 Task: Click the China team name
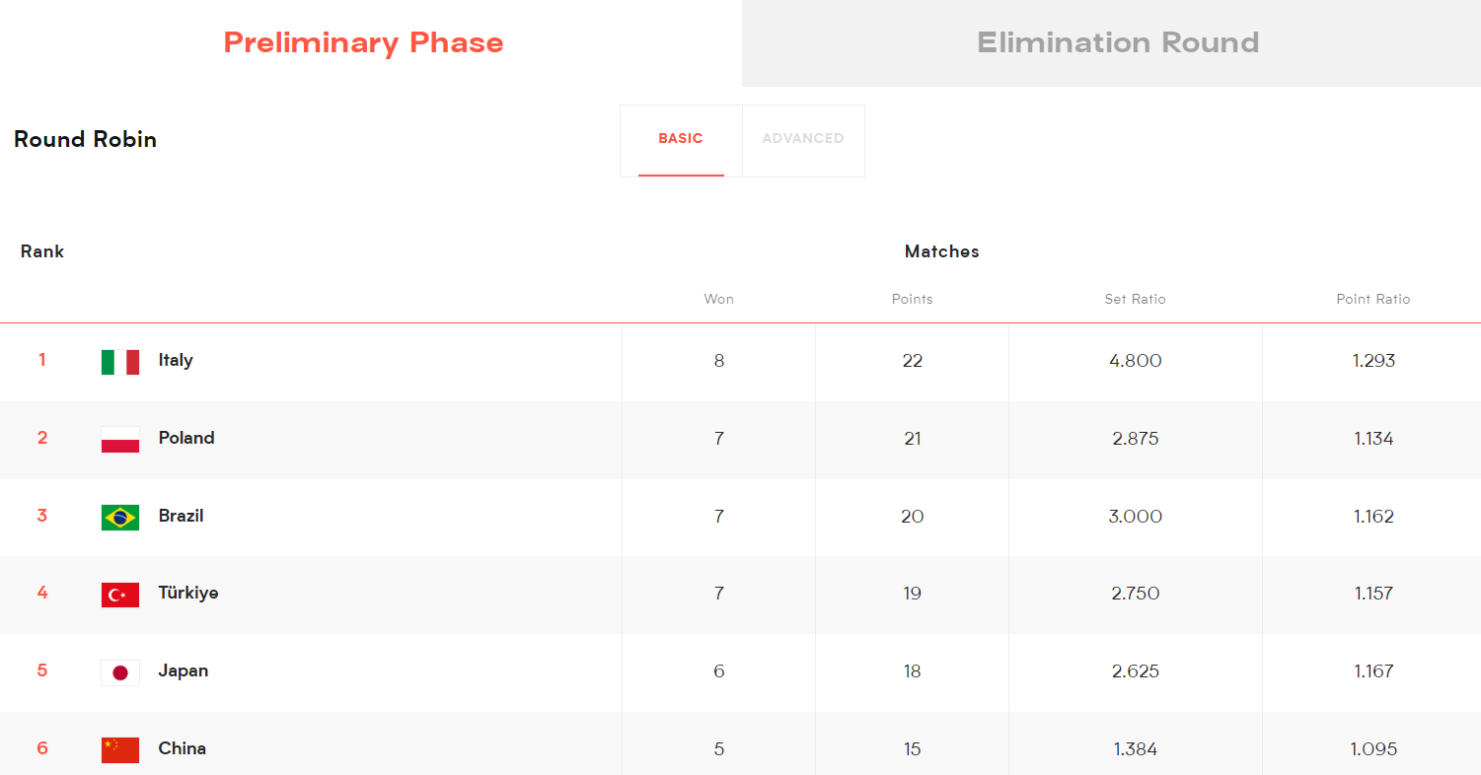[183, 748]
